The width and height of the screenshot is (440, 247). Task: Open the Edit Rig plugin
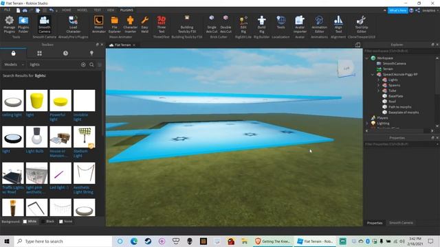[243, 25]
